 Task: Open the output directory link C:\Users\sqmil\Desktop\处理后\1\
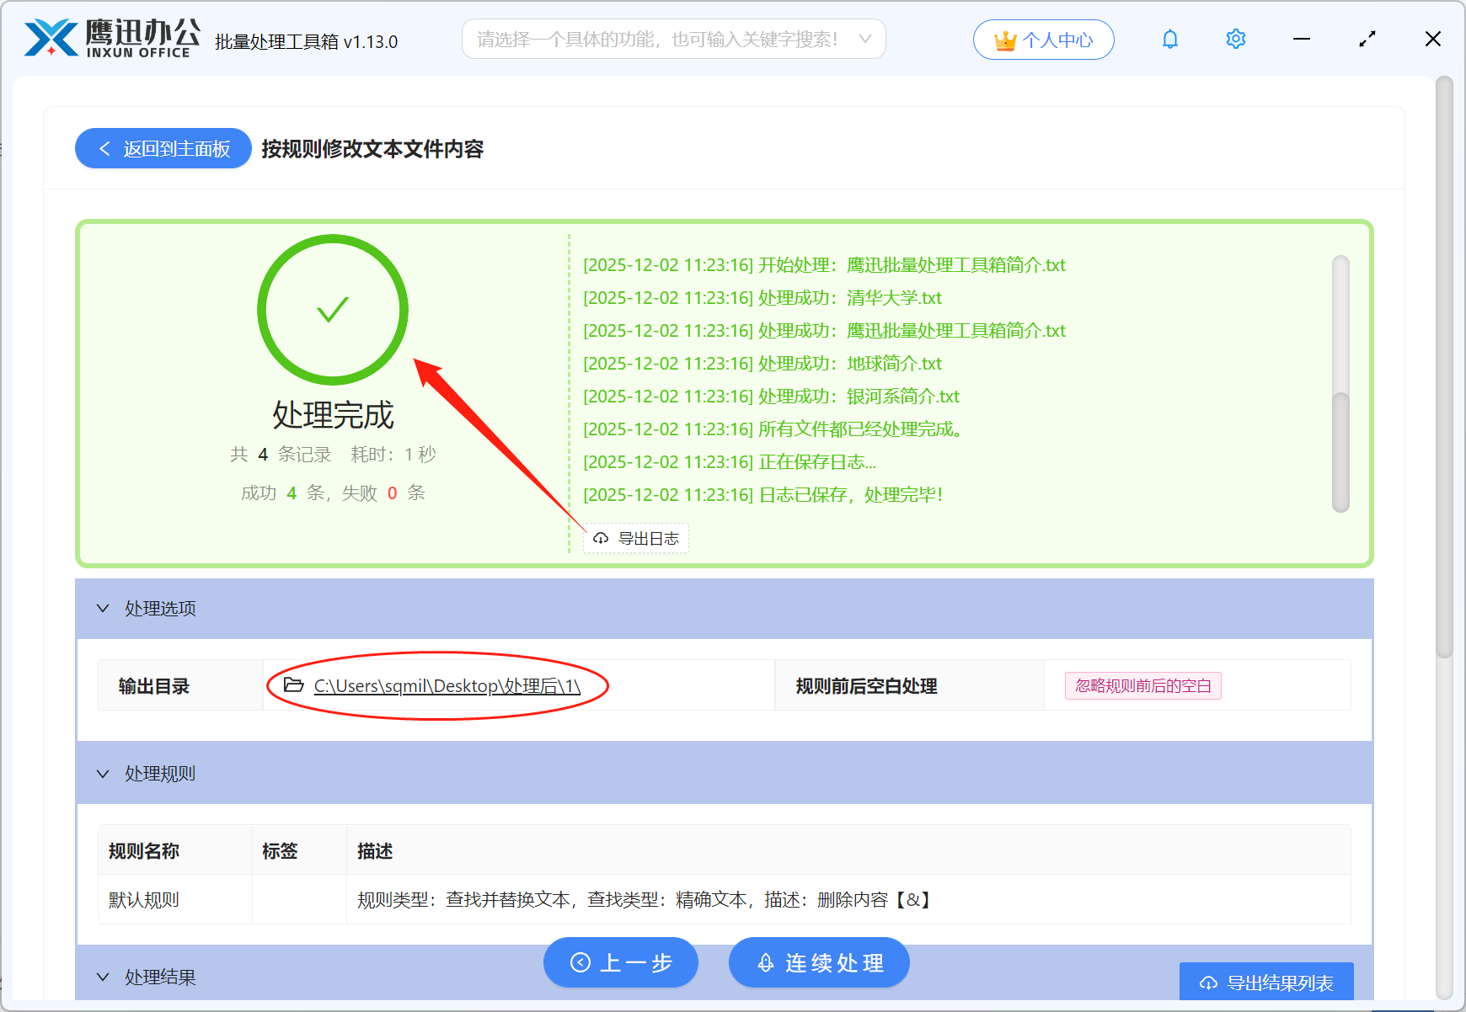click(446, 685)
